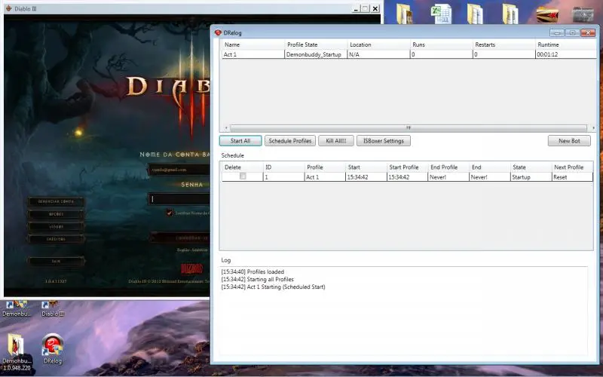Click the Demonbuddy_Startup profile state cell

(x=316, y=54)
